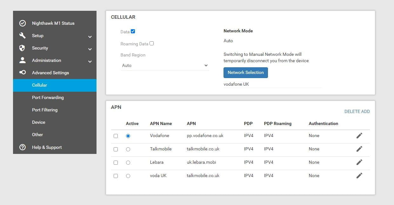Click the Nighthawk M1 Status checkmark icon
Screen dimensions: 394x205
[23, 23]
